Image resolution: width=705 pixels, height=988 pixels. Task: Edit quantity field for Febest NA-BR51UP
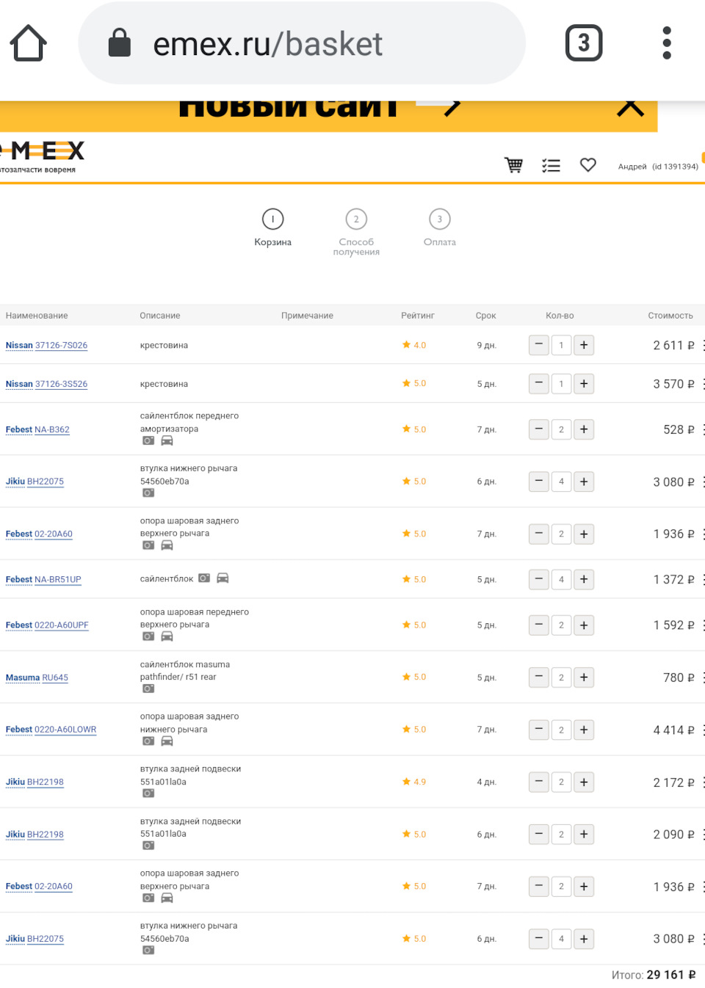click(561, 579)
